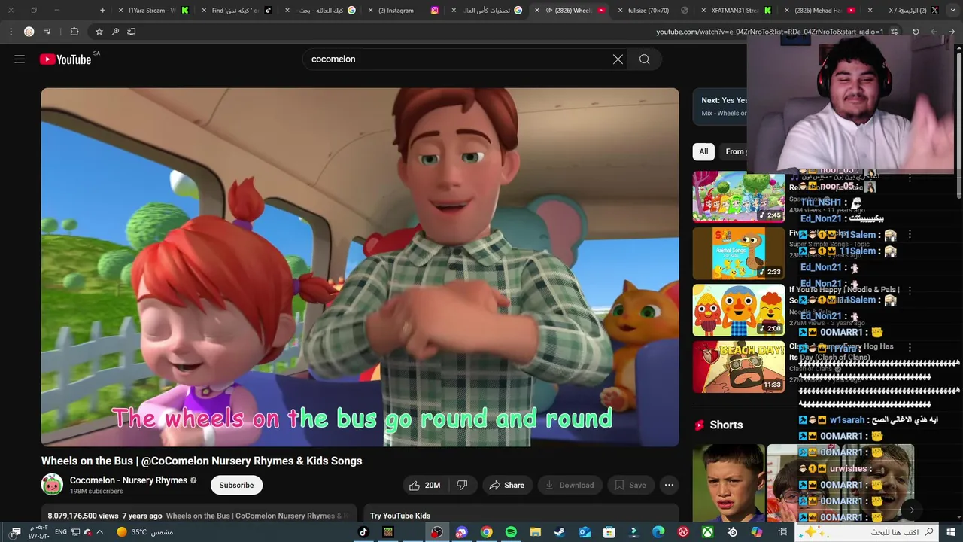Open the Xbox app from the taskbar
Screen dimensions: 963x542
coord(708,532)
